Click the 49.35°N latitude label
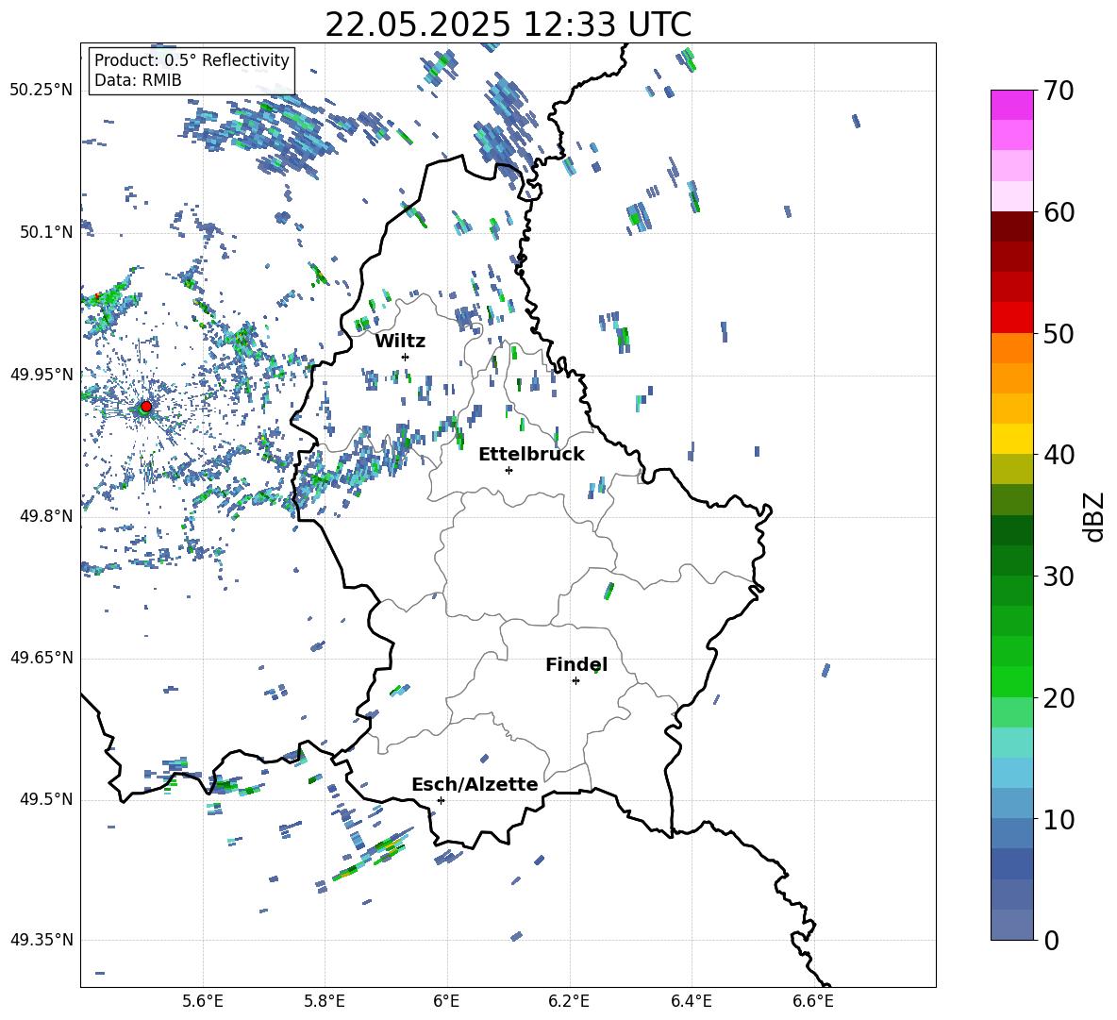 pos(42,940)
